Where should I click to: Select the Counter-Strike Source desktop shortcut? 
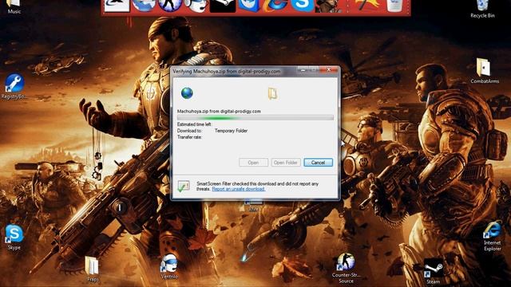tap(346, 268)
